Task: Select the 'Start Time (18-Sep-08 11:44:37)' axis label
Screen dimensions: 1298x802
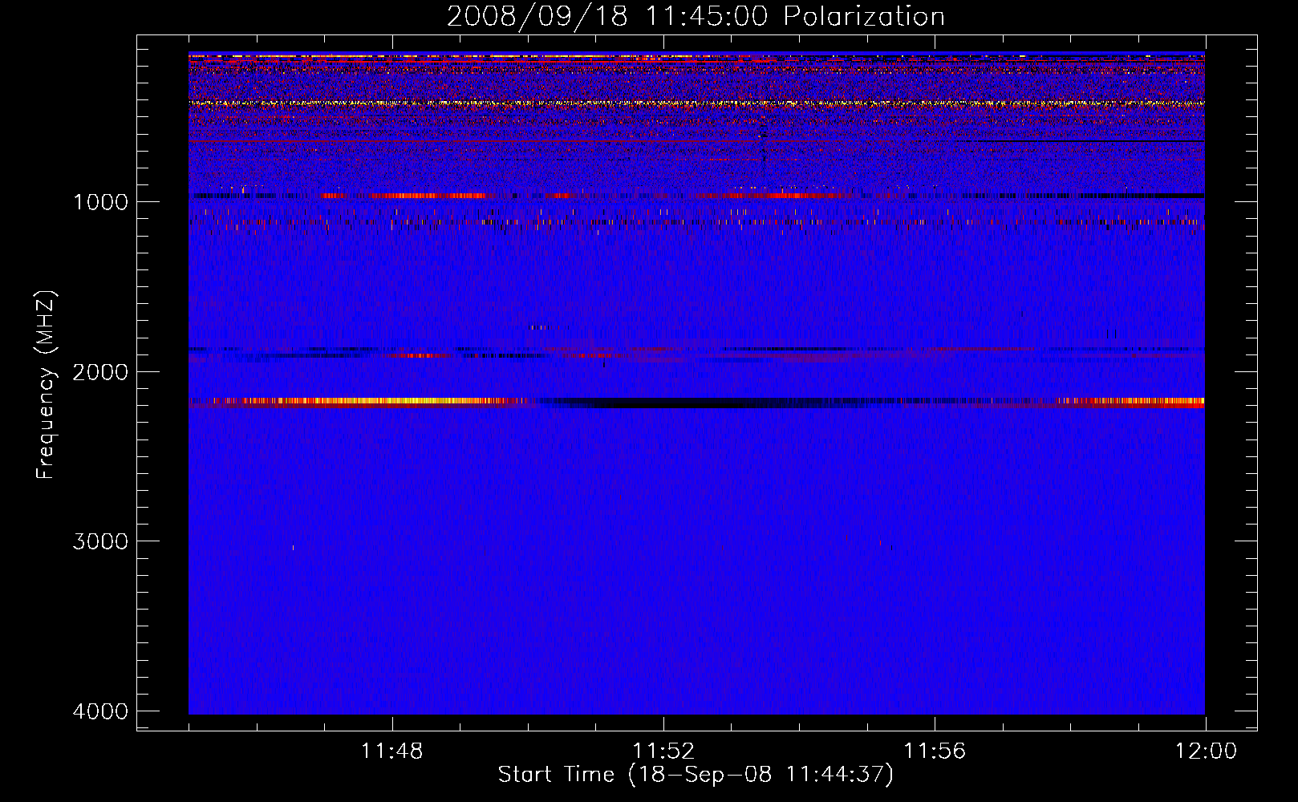Action: [696, 775]
